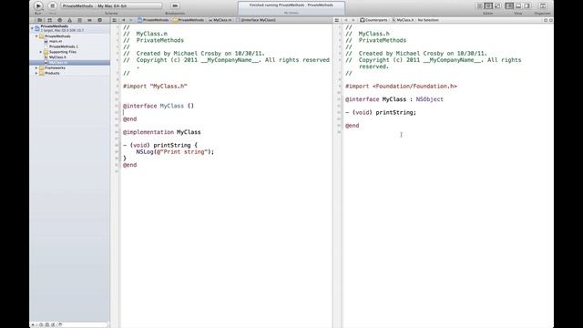The image size is (583, 328).
Task: Click NSObject in the MyClass.h editor
Action: click(x=429, y=99)
